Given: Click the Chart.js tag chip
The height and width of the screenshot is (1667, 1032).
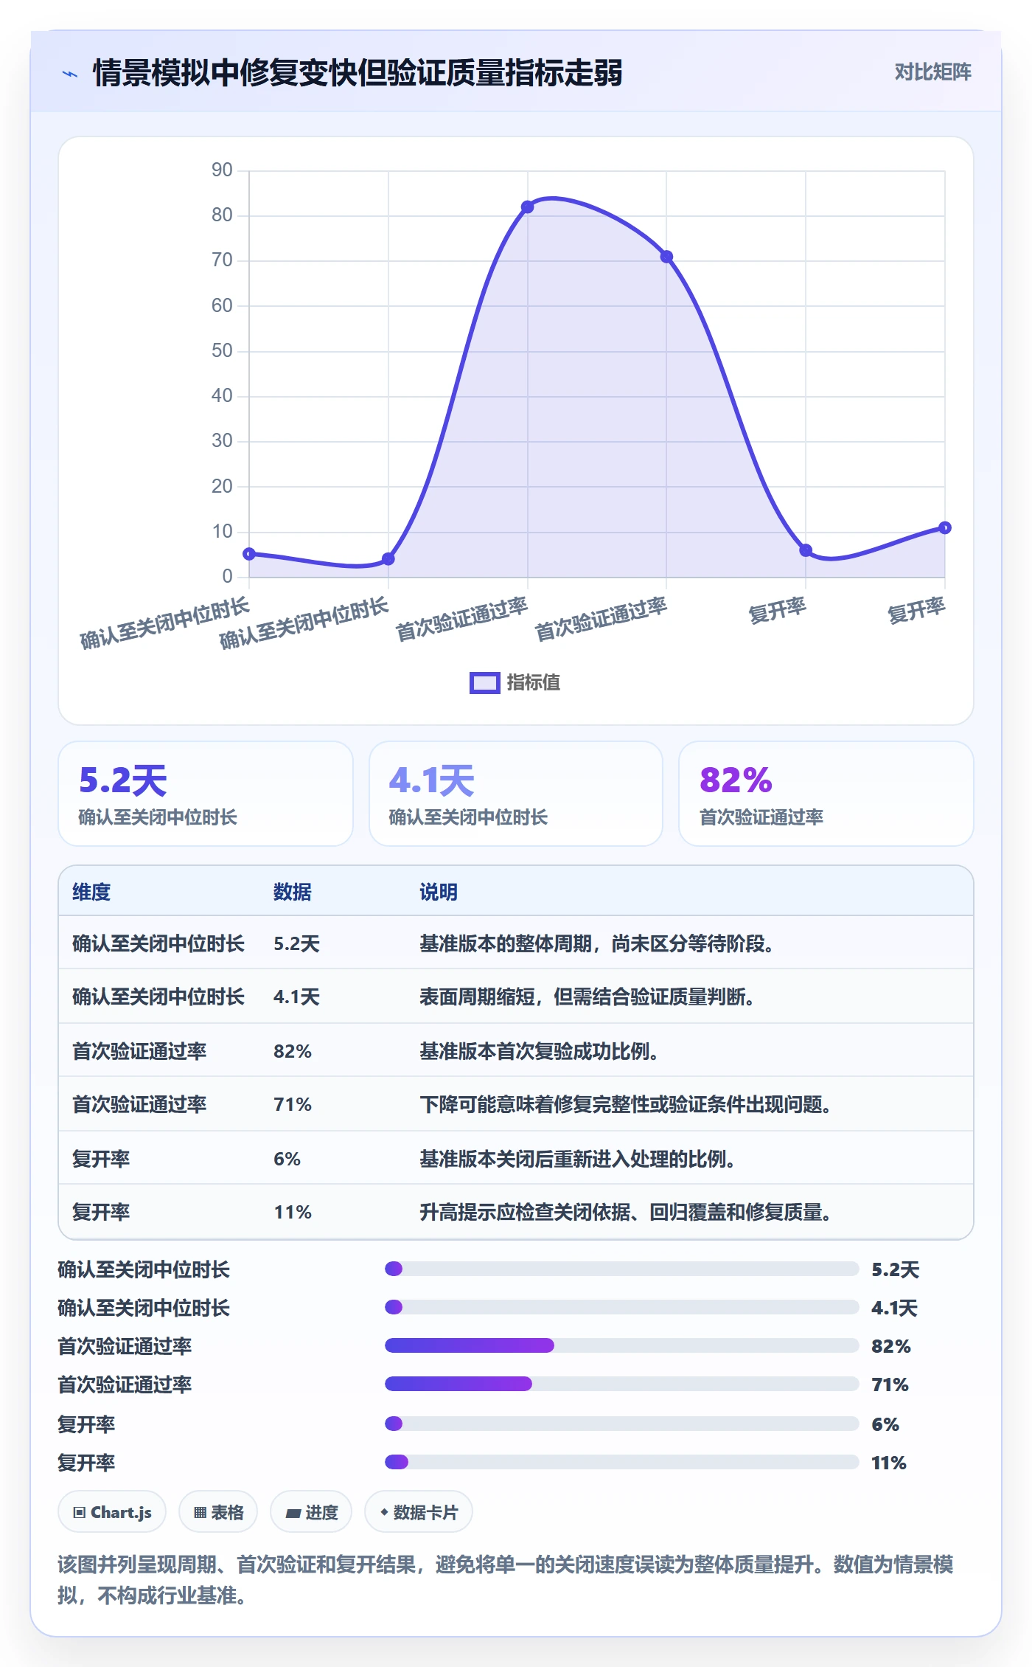Looking at the screenshot, I should pos(112,1512).
